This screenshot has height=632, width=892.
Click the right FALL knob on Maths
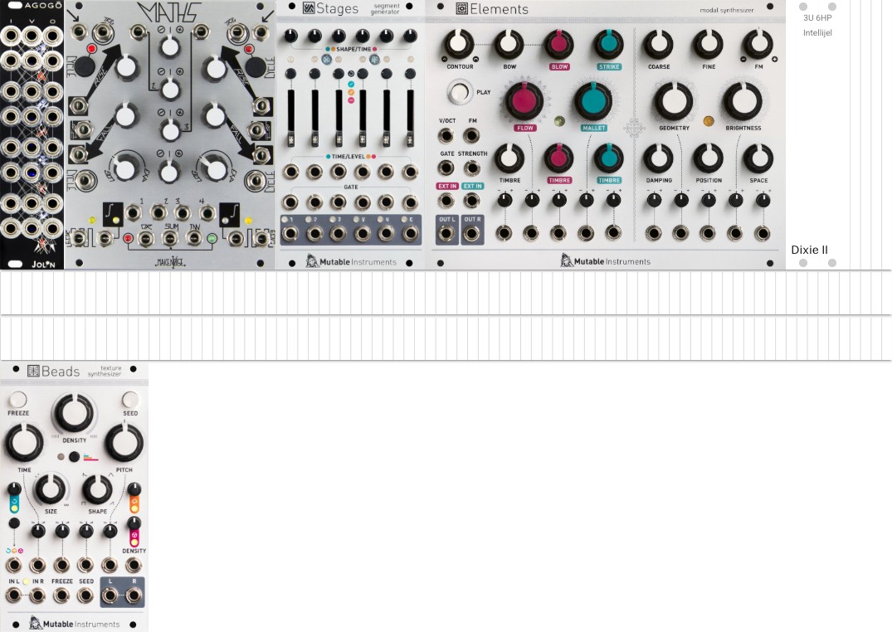click(214, 115)
